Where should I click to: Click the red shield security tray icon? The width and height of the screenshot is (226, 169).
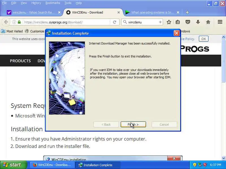pyautogui.click(x=205, y=165)
